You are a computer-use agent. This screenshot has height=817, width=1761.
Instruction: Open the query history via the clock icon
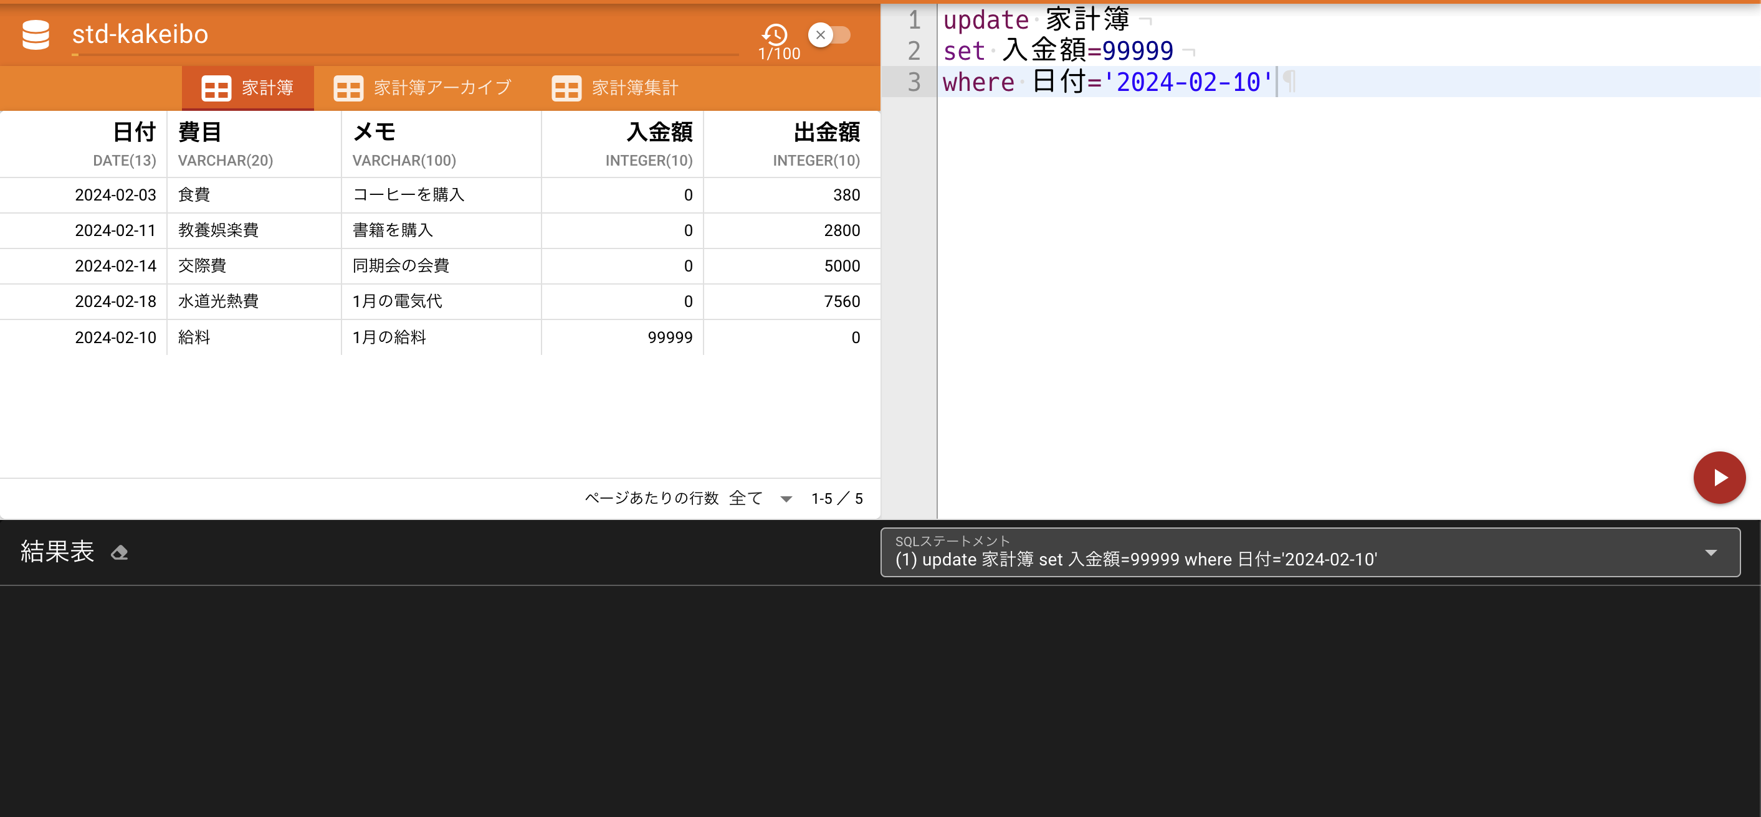(775, 35)
